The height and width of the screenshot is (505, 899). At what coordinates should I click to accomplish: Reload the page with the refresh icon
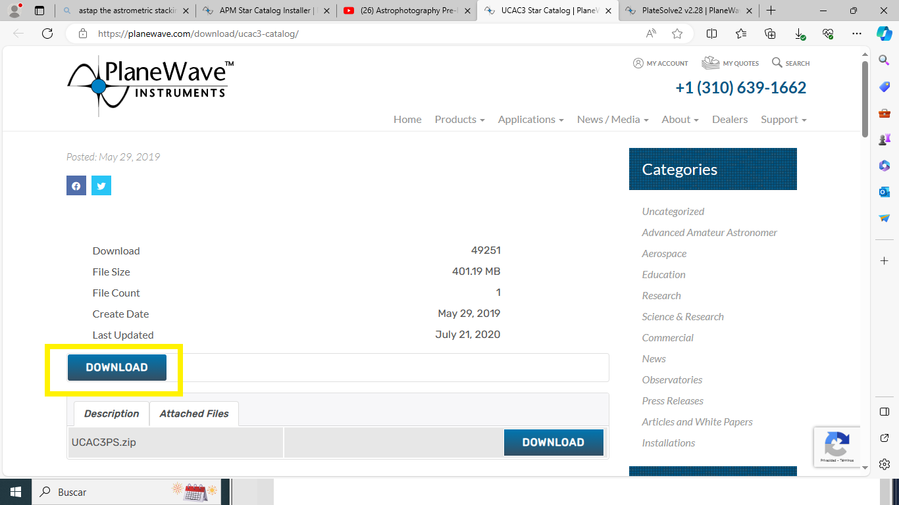47,34
